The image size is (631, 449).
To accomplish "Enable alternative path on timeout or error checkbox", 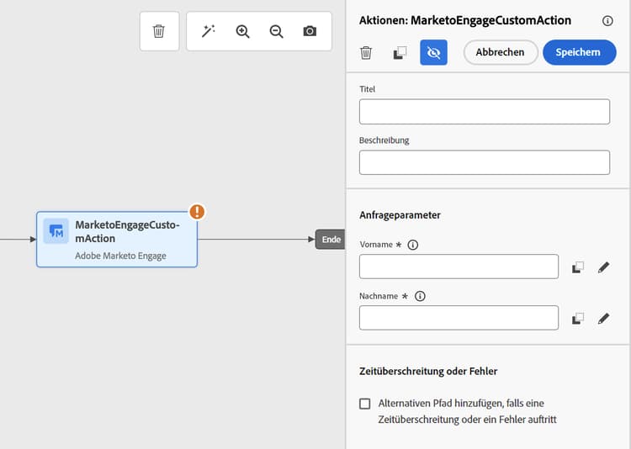I will tap(365, 404).
